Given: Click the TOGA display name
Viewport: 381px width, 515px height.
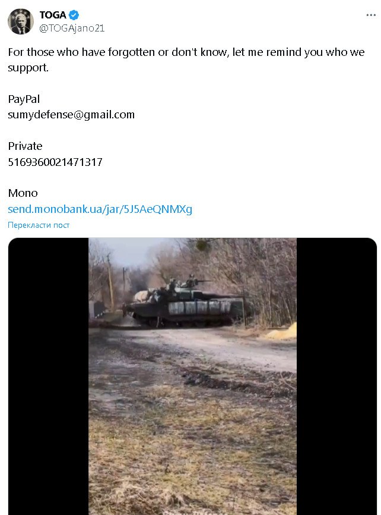Looking at the screenshot, I should coord(53,15).
